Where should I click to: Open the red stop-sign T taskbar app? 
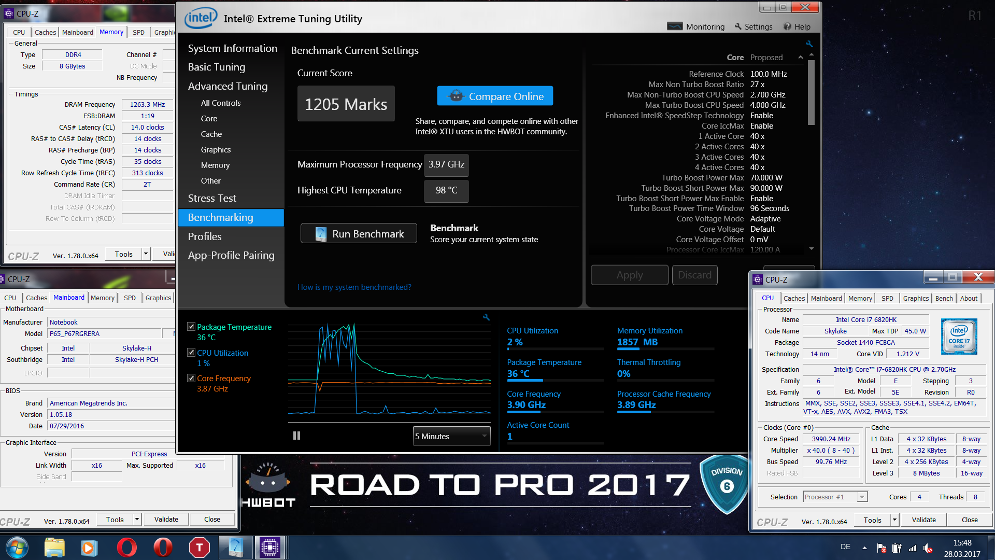tap(199, 548)
